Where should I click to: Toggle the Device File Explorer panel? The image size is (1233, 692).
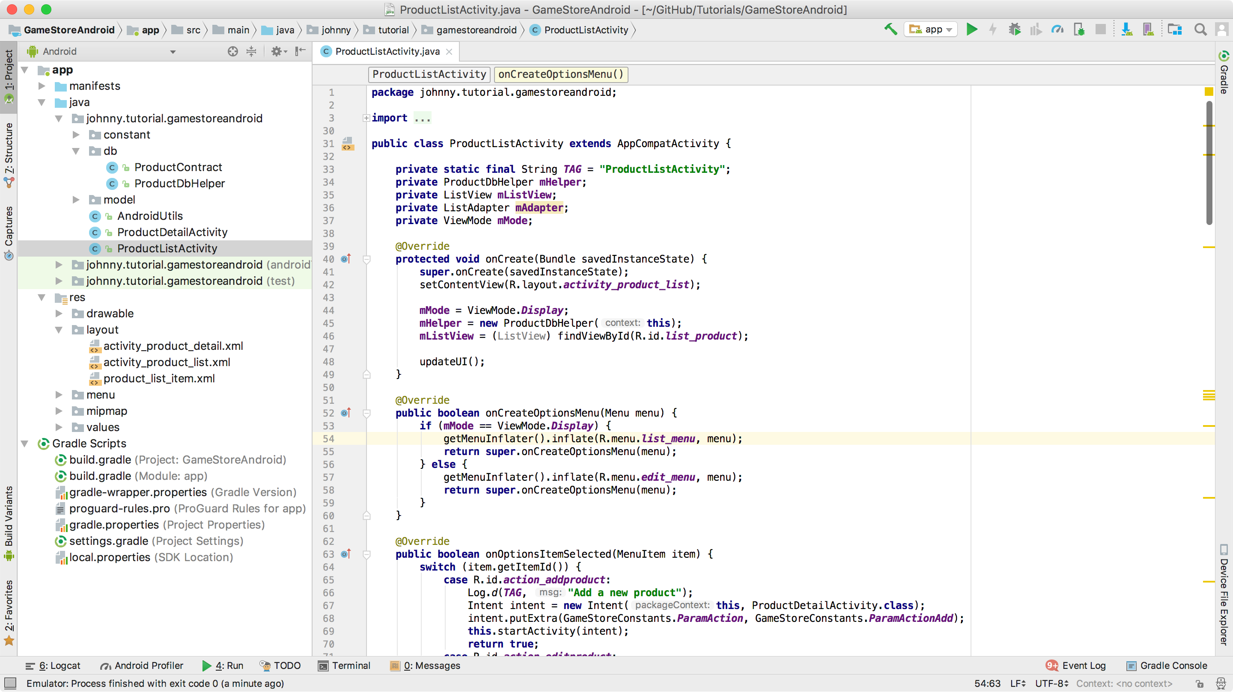1224,595
